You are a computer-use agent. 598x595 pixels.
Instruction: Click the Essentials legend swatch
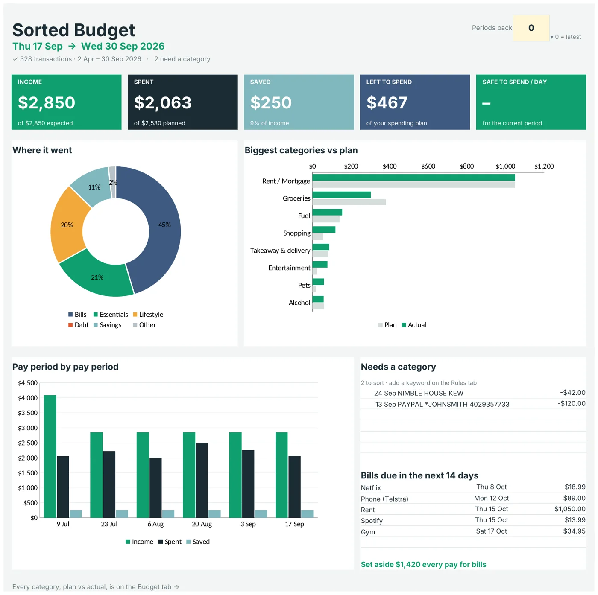(96, 315)
